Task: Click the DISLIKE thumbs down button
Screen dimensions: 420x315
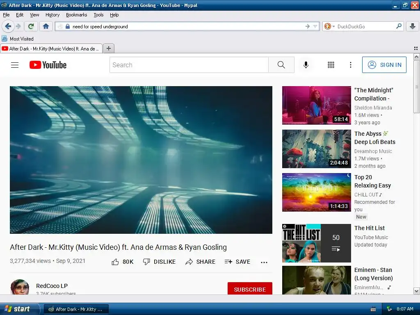Action: (x=159, y=262)
